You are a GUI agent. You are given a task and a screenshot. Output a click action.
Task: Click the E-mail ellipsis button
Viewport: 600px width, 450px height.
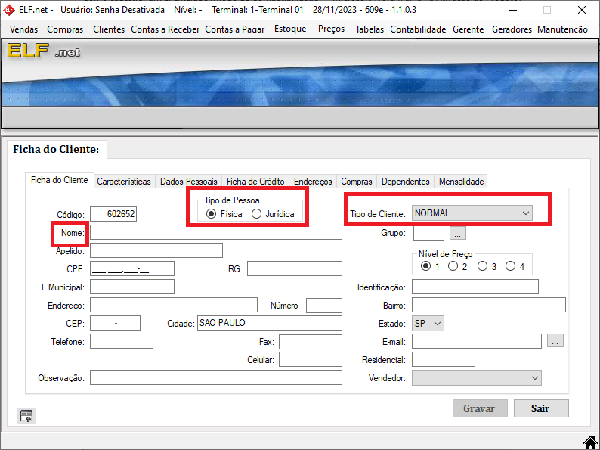(555, 340)
